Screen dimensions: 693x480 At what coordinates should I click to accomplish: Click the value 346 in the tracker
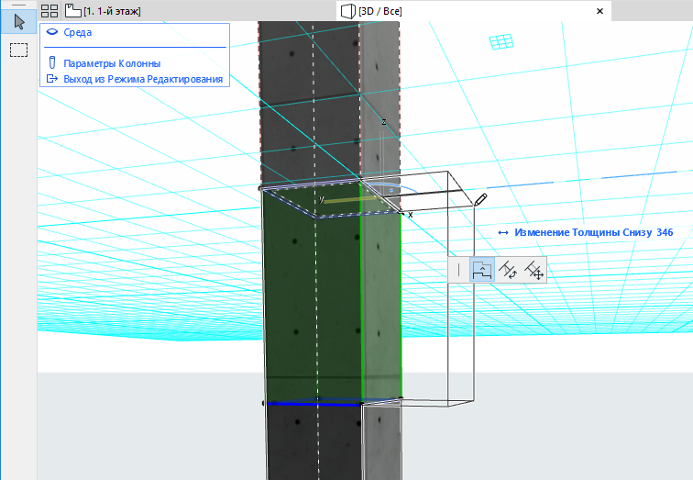(x=665, y=232)
